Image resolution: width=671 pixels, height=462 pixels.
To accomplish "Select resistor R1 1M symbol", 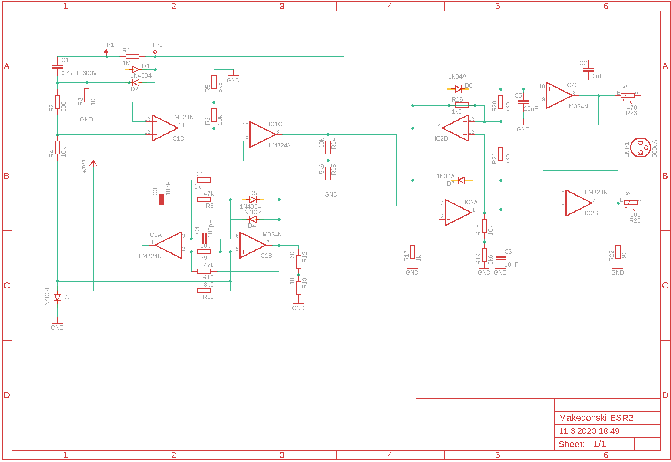I will 132,56.
